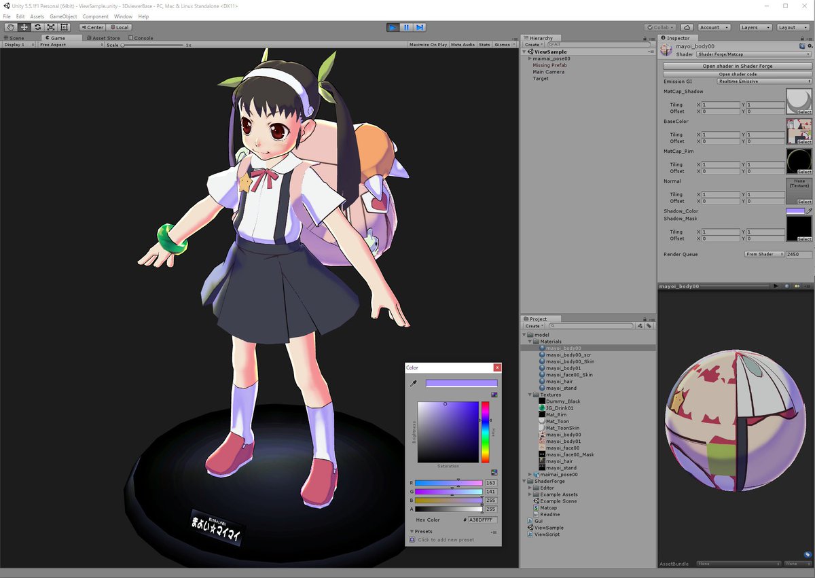The image size is (815, 578).
Task: Click Select on MatCap_Shadow texture slot
Action: (804, 111)
